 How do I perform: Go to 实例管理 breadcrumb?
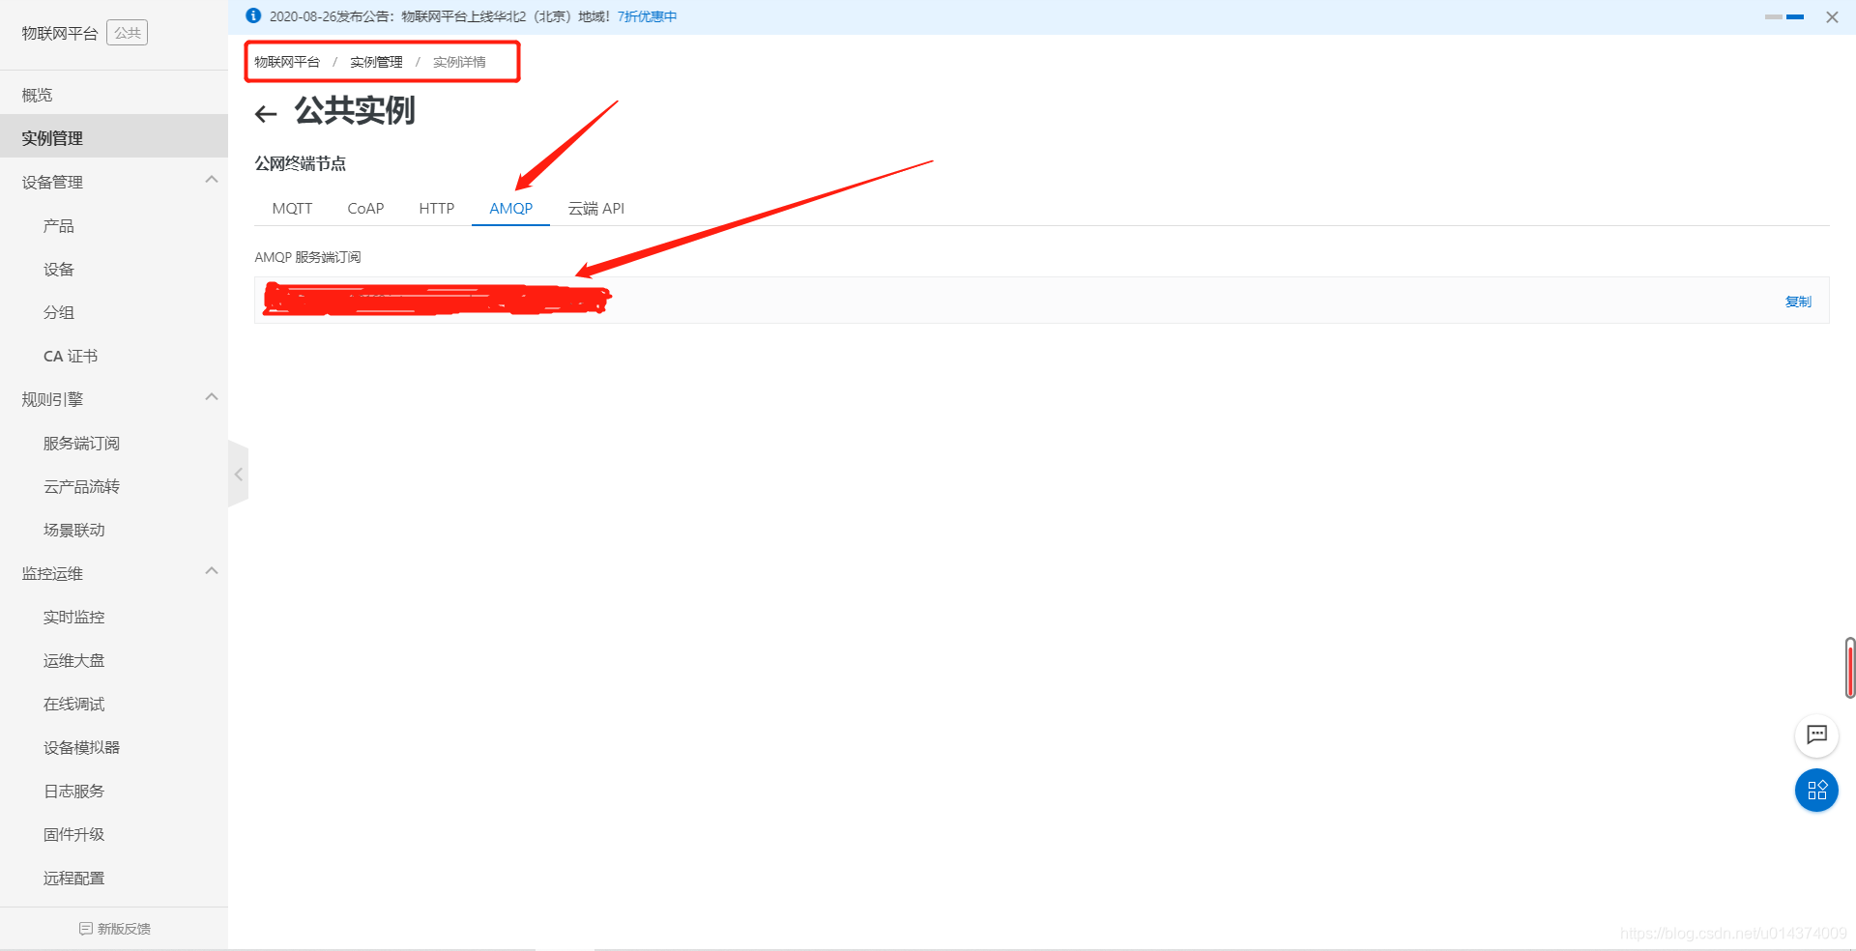pyautogui.click(x=376, y=62)
